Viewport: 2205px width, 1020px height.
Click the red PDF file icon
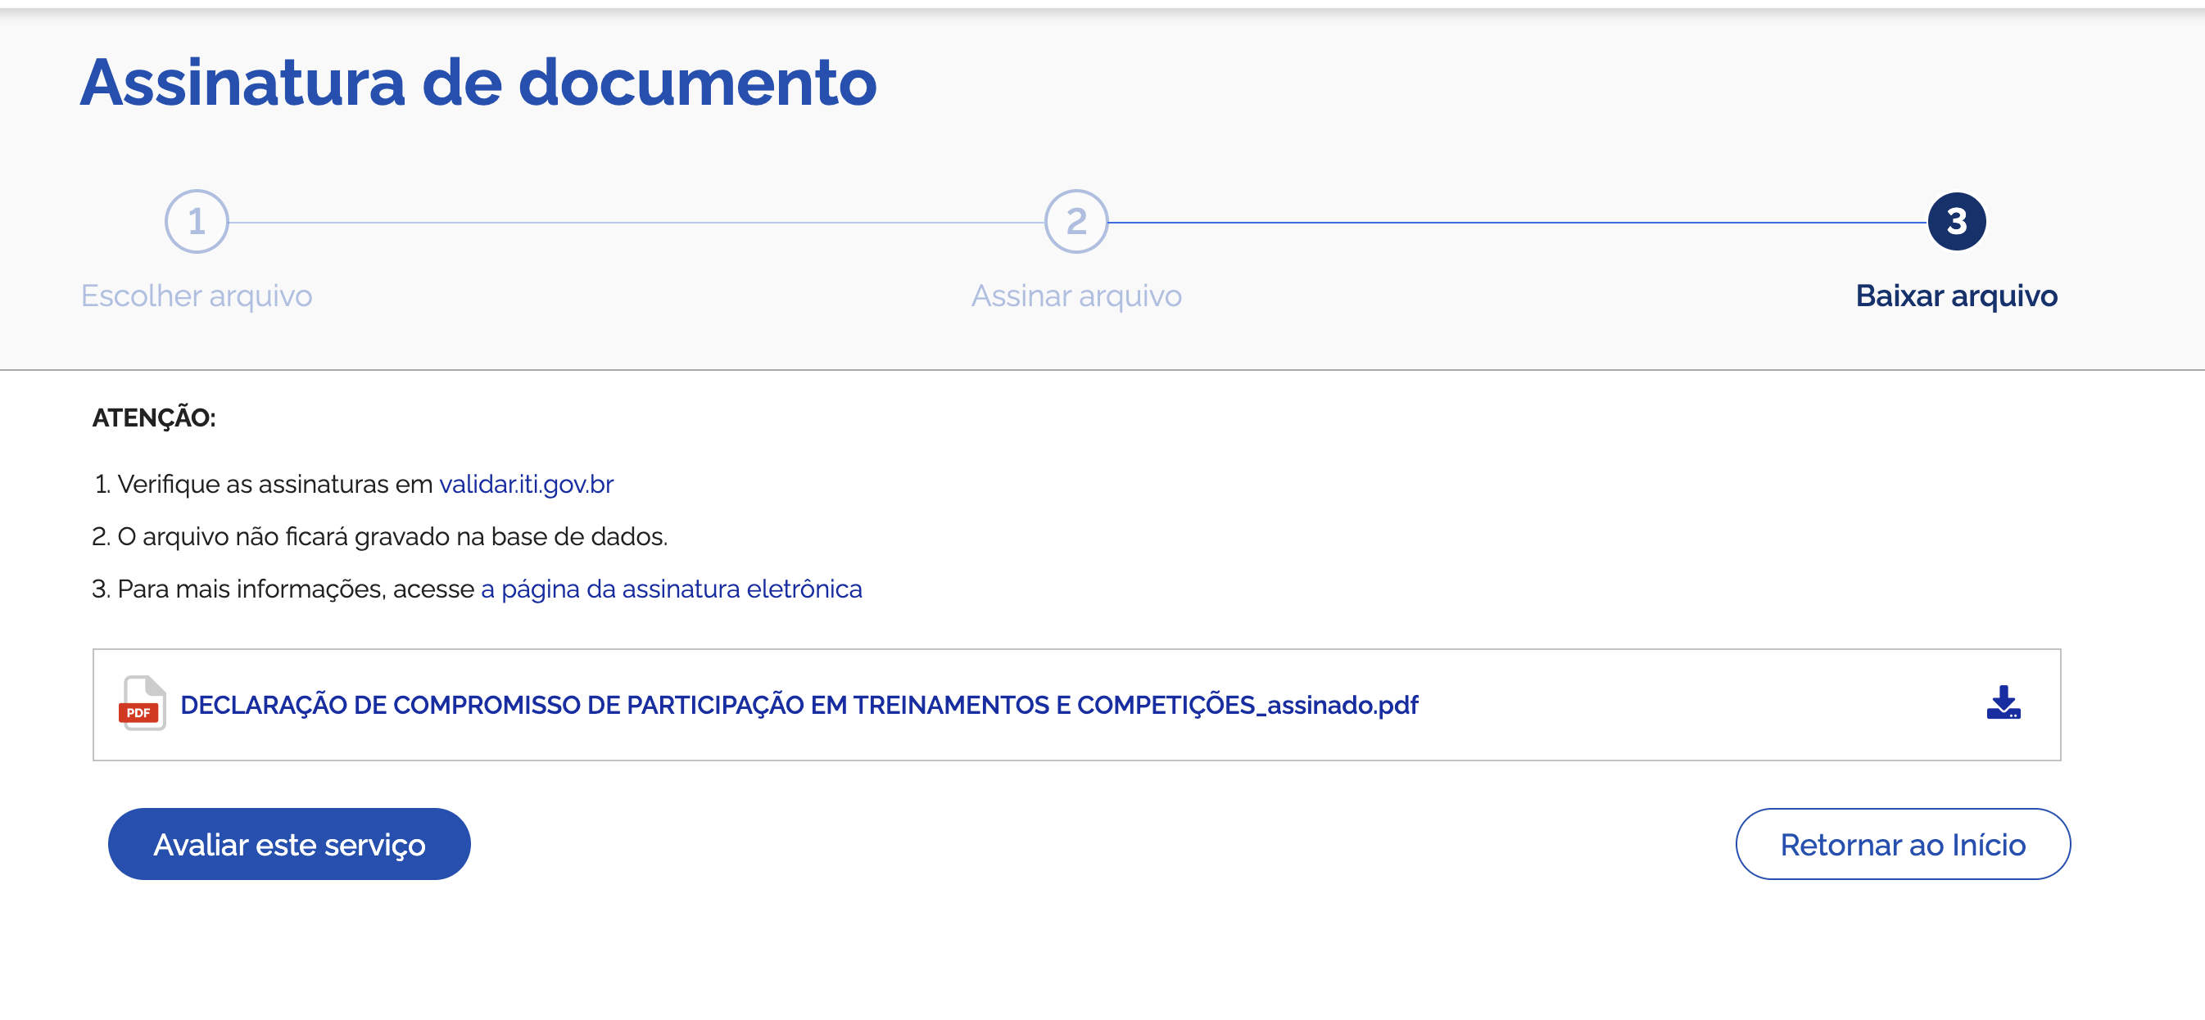click(x=142, y=702)
